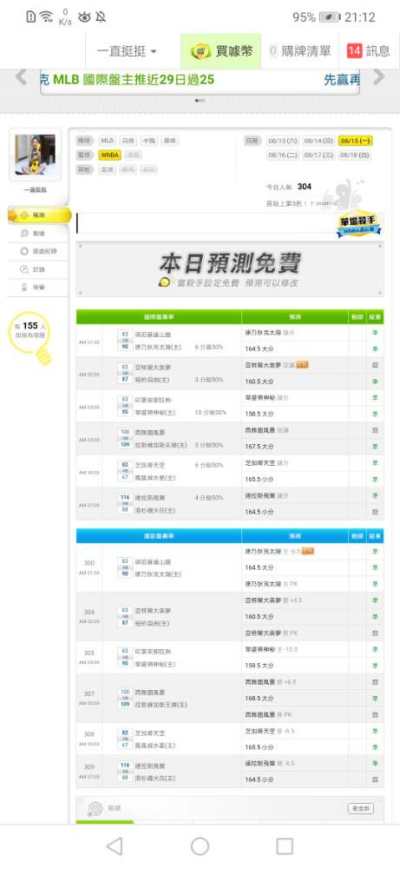The image size is (400, 869).
Task: Tap the 本日預測免費 free prediction banner
Action: 230,269
